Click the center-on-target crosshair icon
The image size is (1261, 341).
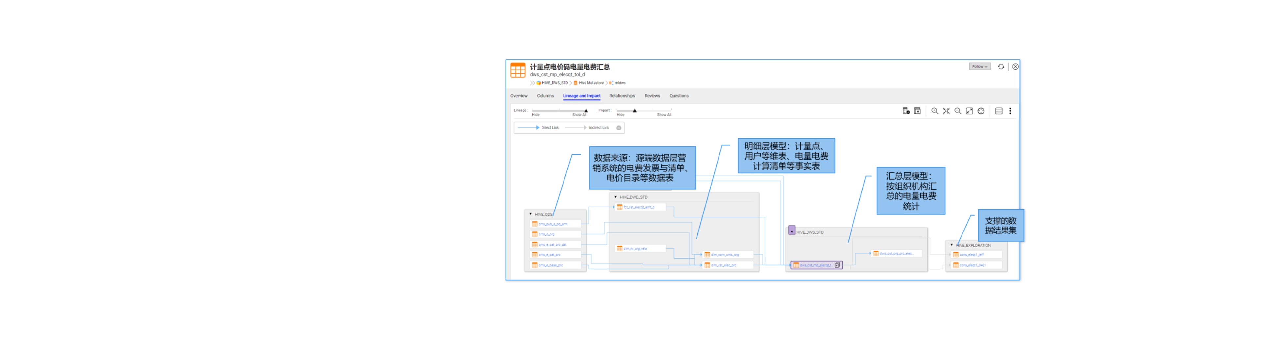pyautogui.click(x=981, y=111)
